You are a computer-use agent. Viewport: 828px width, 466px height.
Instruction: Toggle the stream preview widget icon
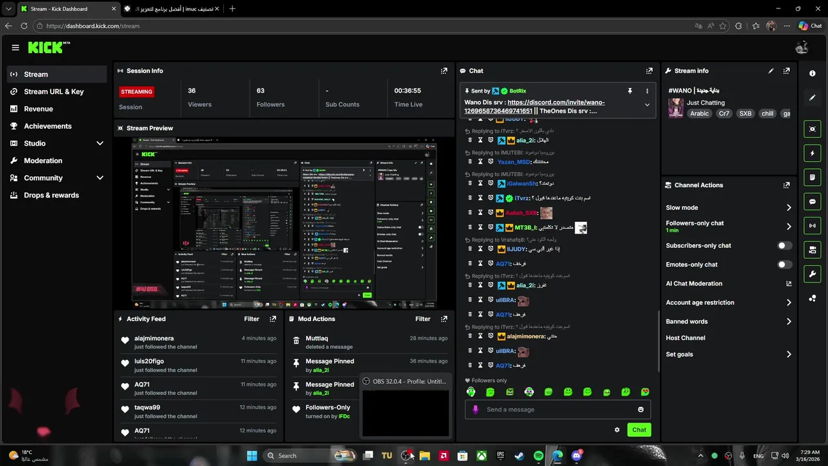click(812, 129)
